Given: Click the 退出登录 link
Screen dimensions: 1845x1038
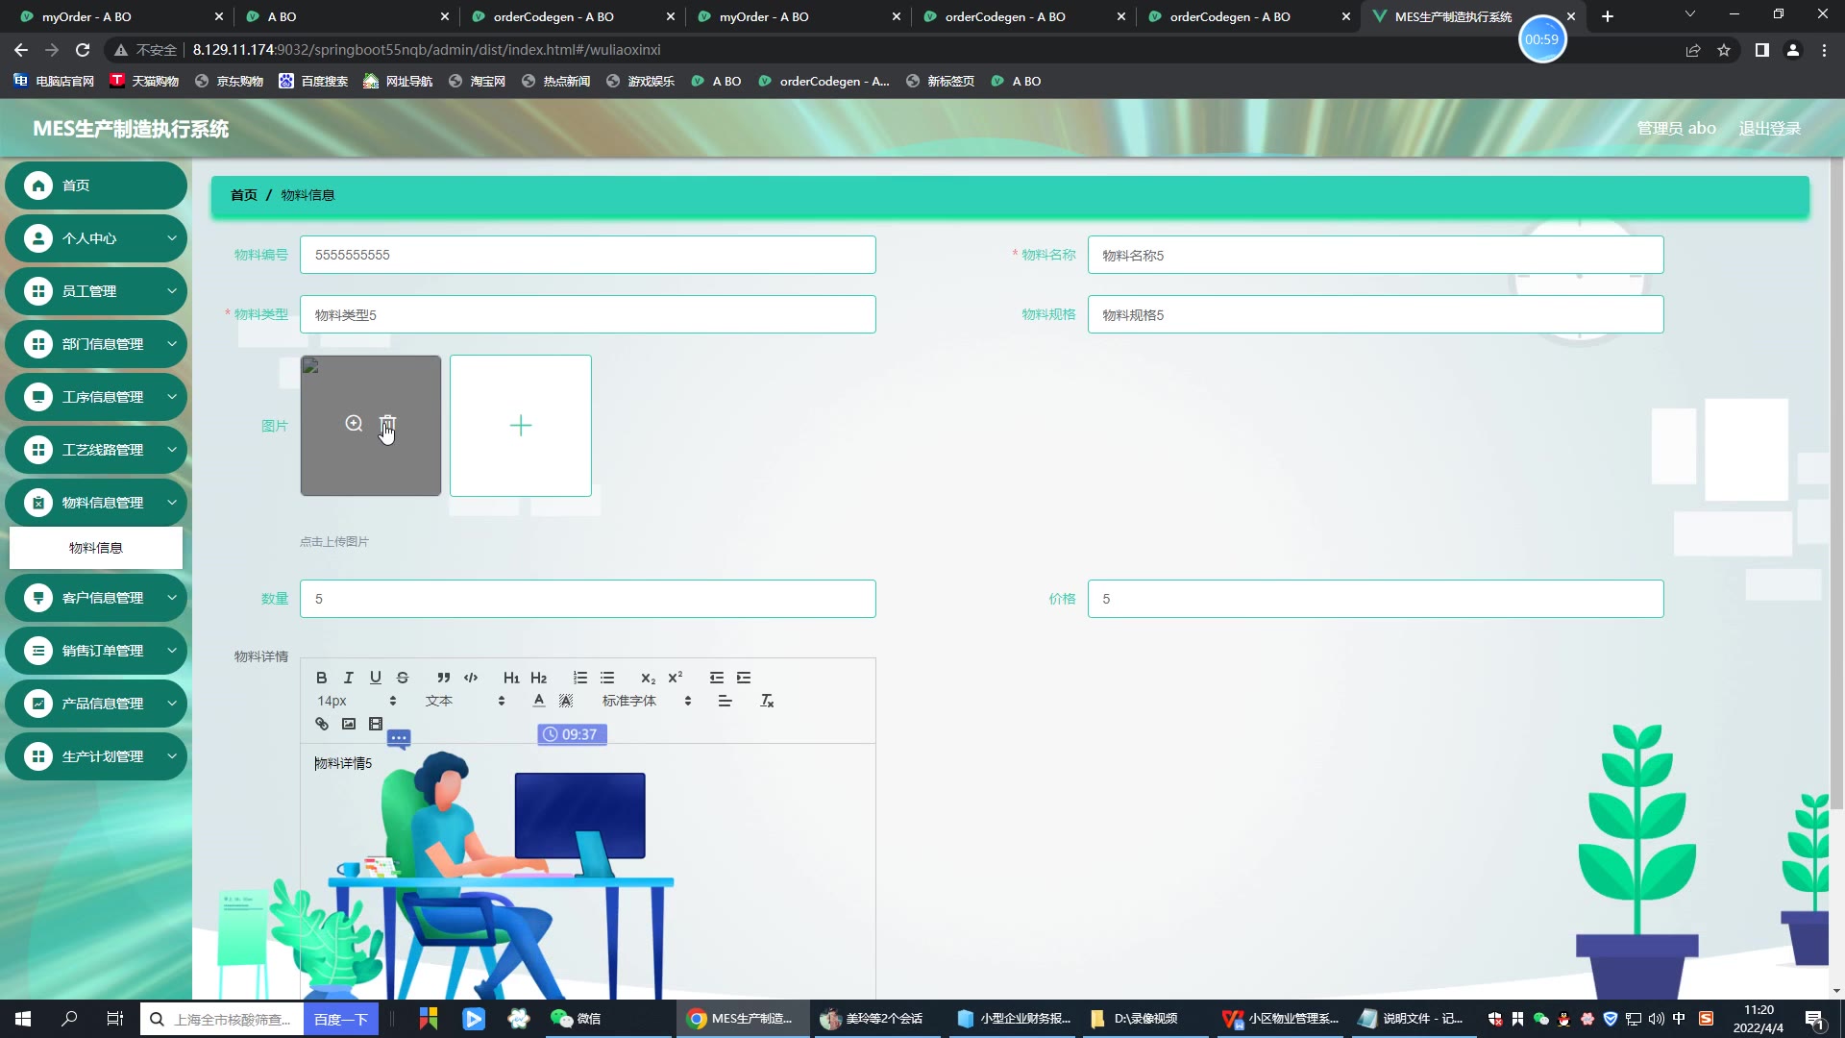Looking at the screenshot, I should (1769, 129).
